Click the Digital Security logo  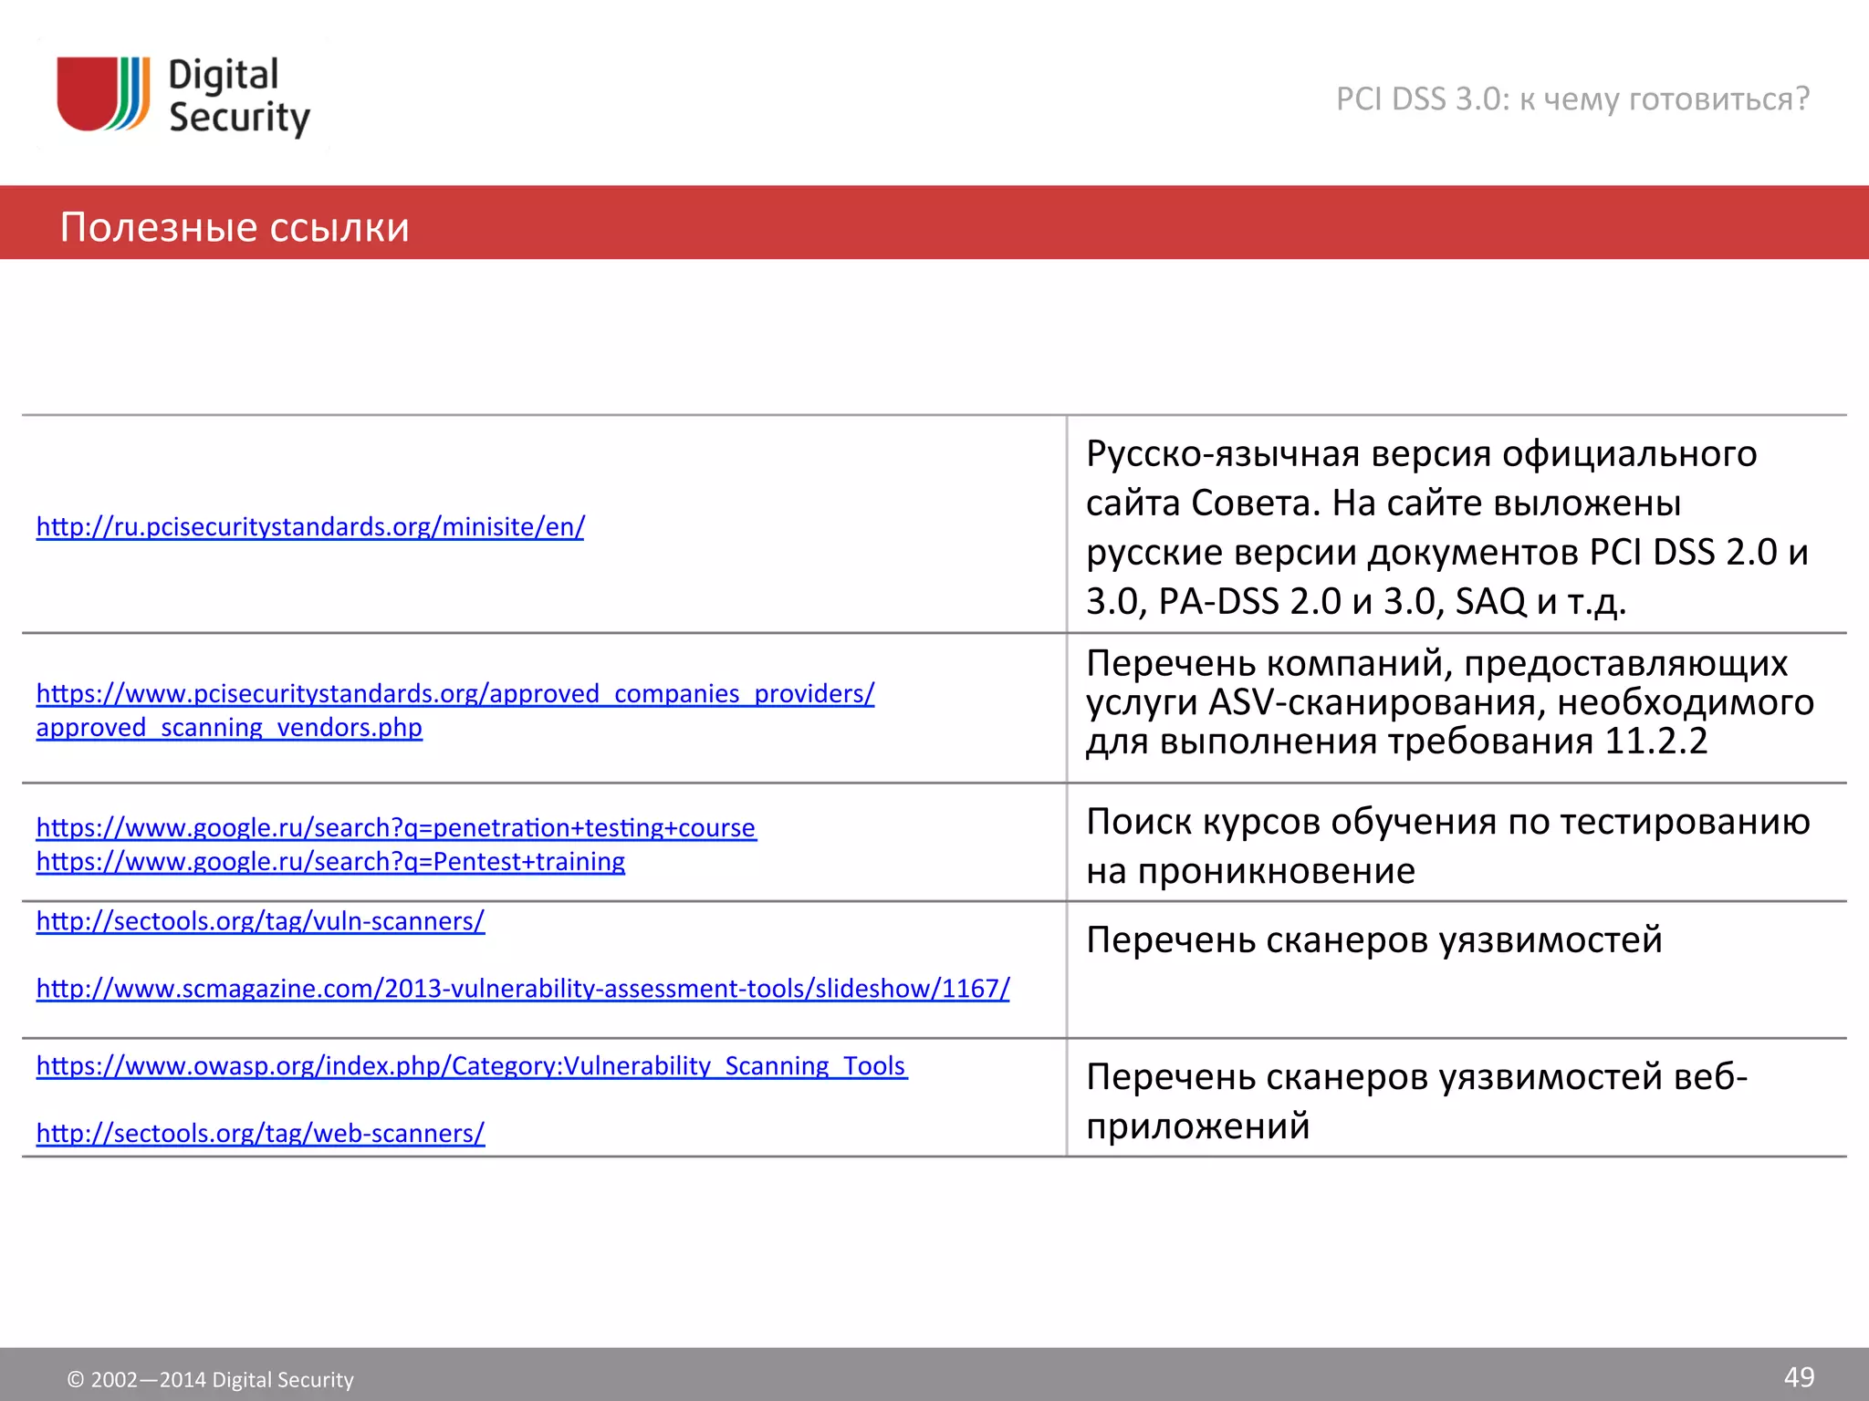point(183,96)
